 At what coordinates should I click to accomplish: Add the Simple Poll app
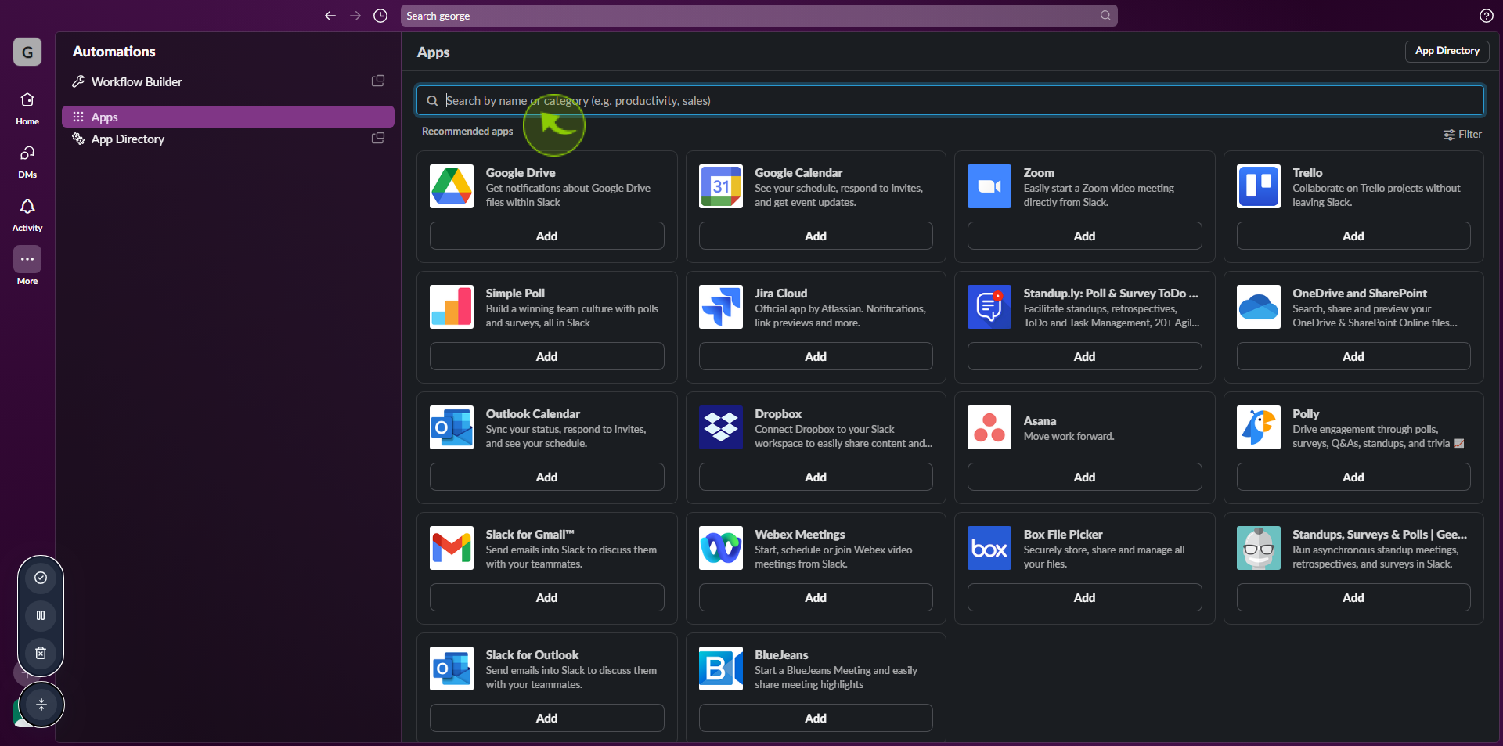tap(546, 356)
